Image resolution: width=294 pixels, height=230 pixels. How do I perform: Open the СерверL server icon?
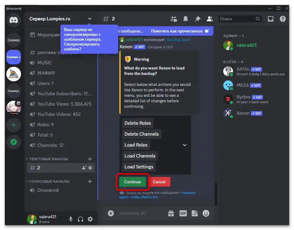tap(14, 91)
